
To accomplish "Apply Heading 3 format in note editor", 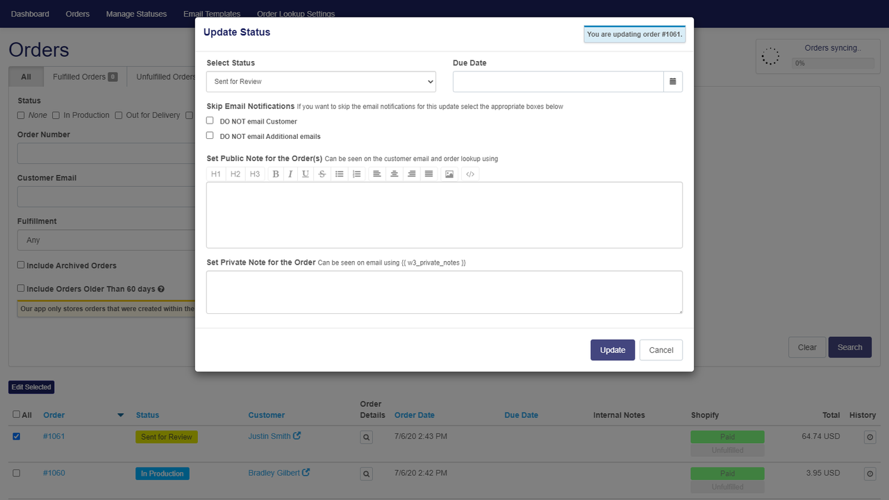I will click(x=255, y=174).
